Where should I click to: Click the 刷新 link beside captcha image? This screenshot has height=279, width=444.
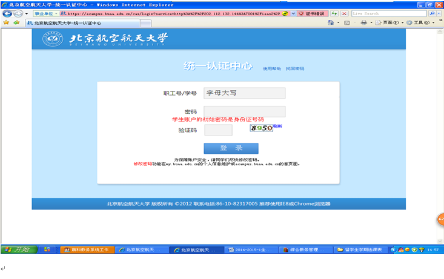click(x=277, y=126)
